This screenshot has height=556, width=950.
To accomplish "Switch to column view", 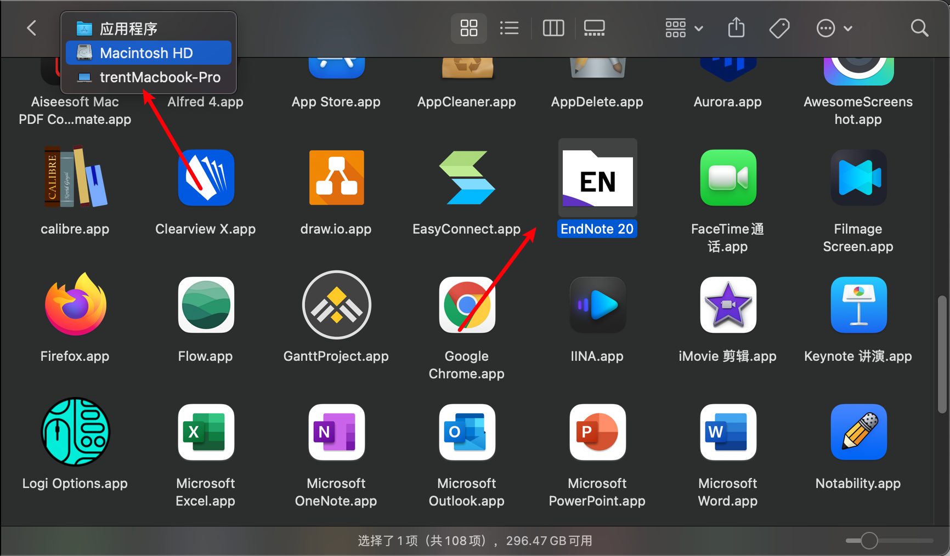I will (x=553, y=28).
